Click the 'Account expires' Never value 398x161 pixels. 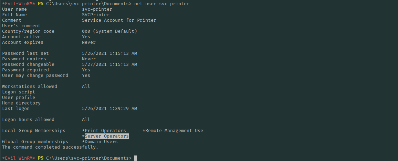(88, 42)
